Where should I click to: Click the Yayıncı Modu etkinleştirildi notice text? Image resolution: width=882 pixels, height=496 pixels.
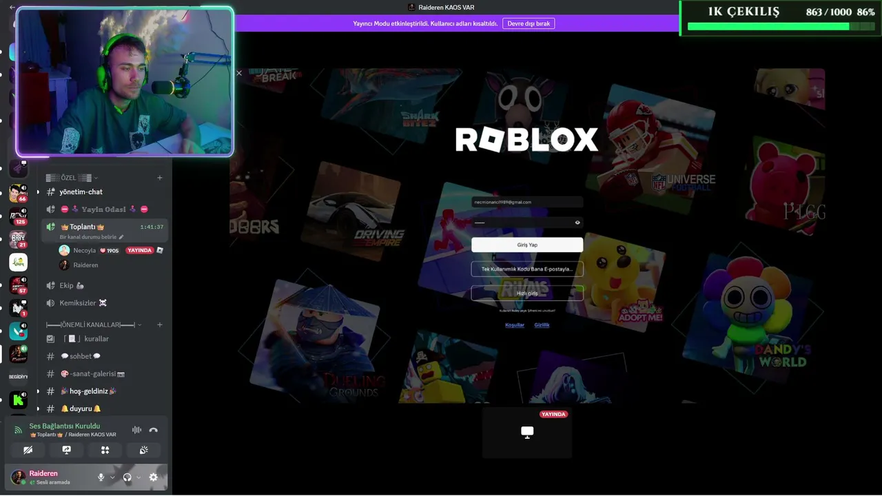[425, 23]
